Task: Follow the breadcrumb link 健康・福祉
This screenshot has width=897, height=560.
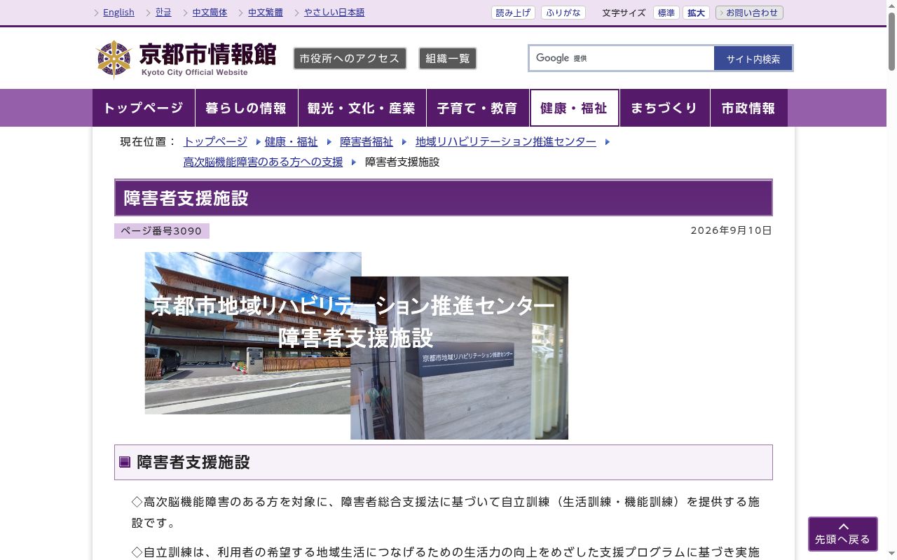Action: click(291, 141)
